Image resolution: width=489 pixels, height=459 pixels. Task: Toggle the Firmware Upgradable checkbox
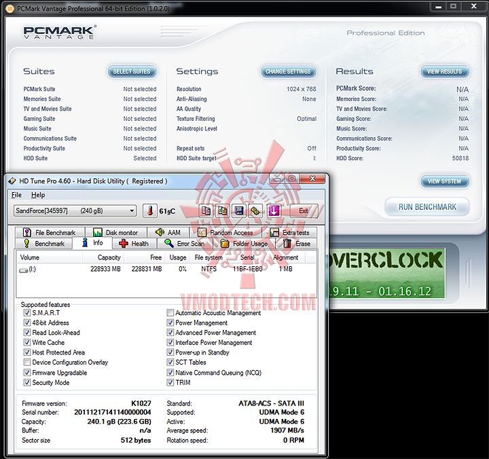pyautogui.click(x=27, y=373)
